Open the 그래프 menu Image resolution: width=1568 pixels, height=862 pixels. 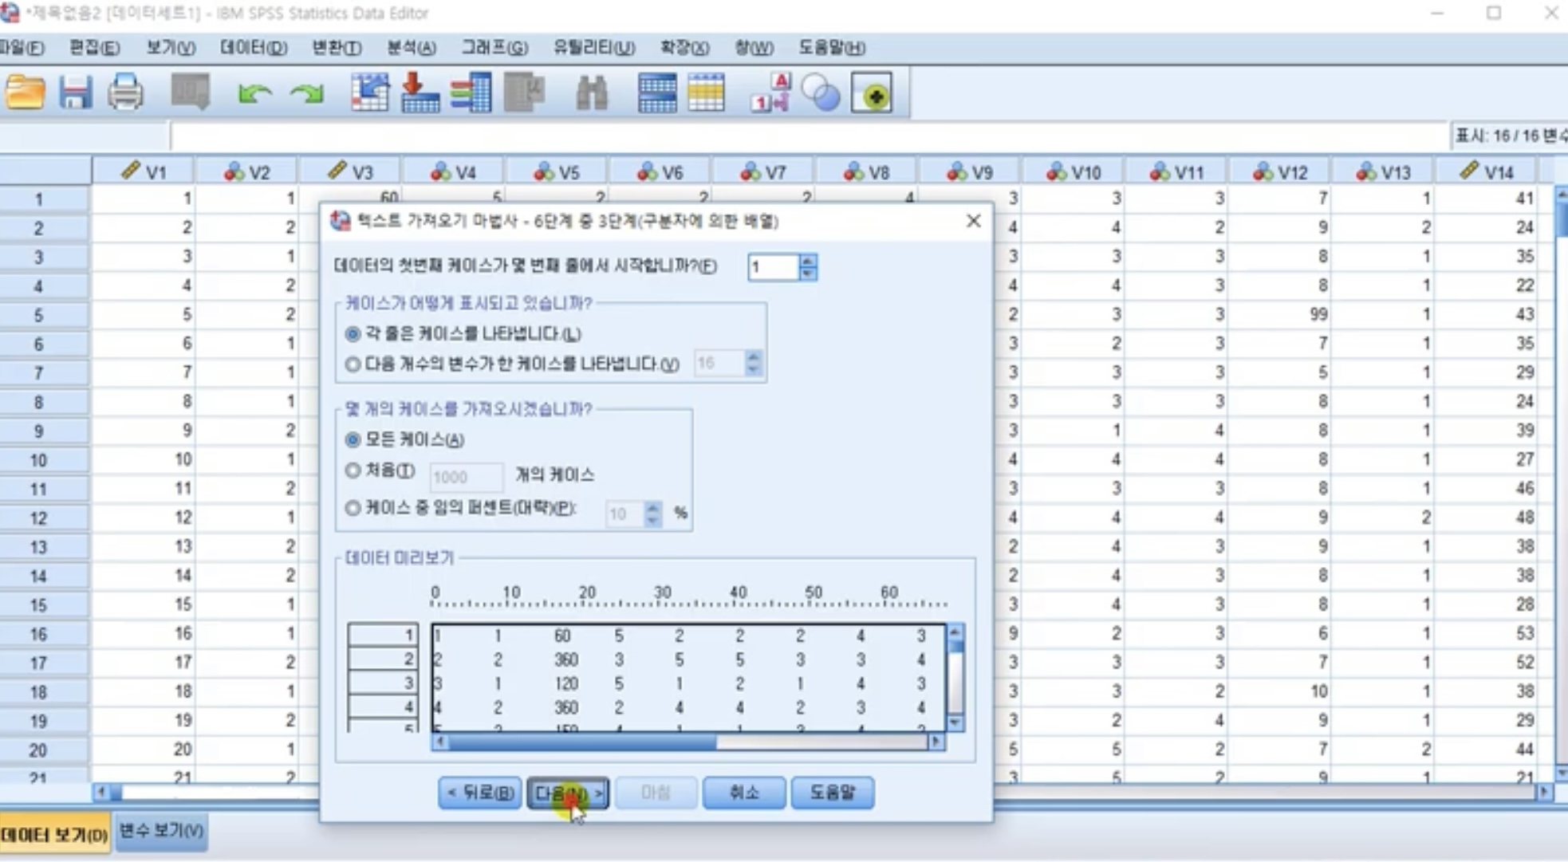[494, 48]
